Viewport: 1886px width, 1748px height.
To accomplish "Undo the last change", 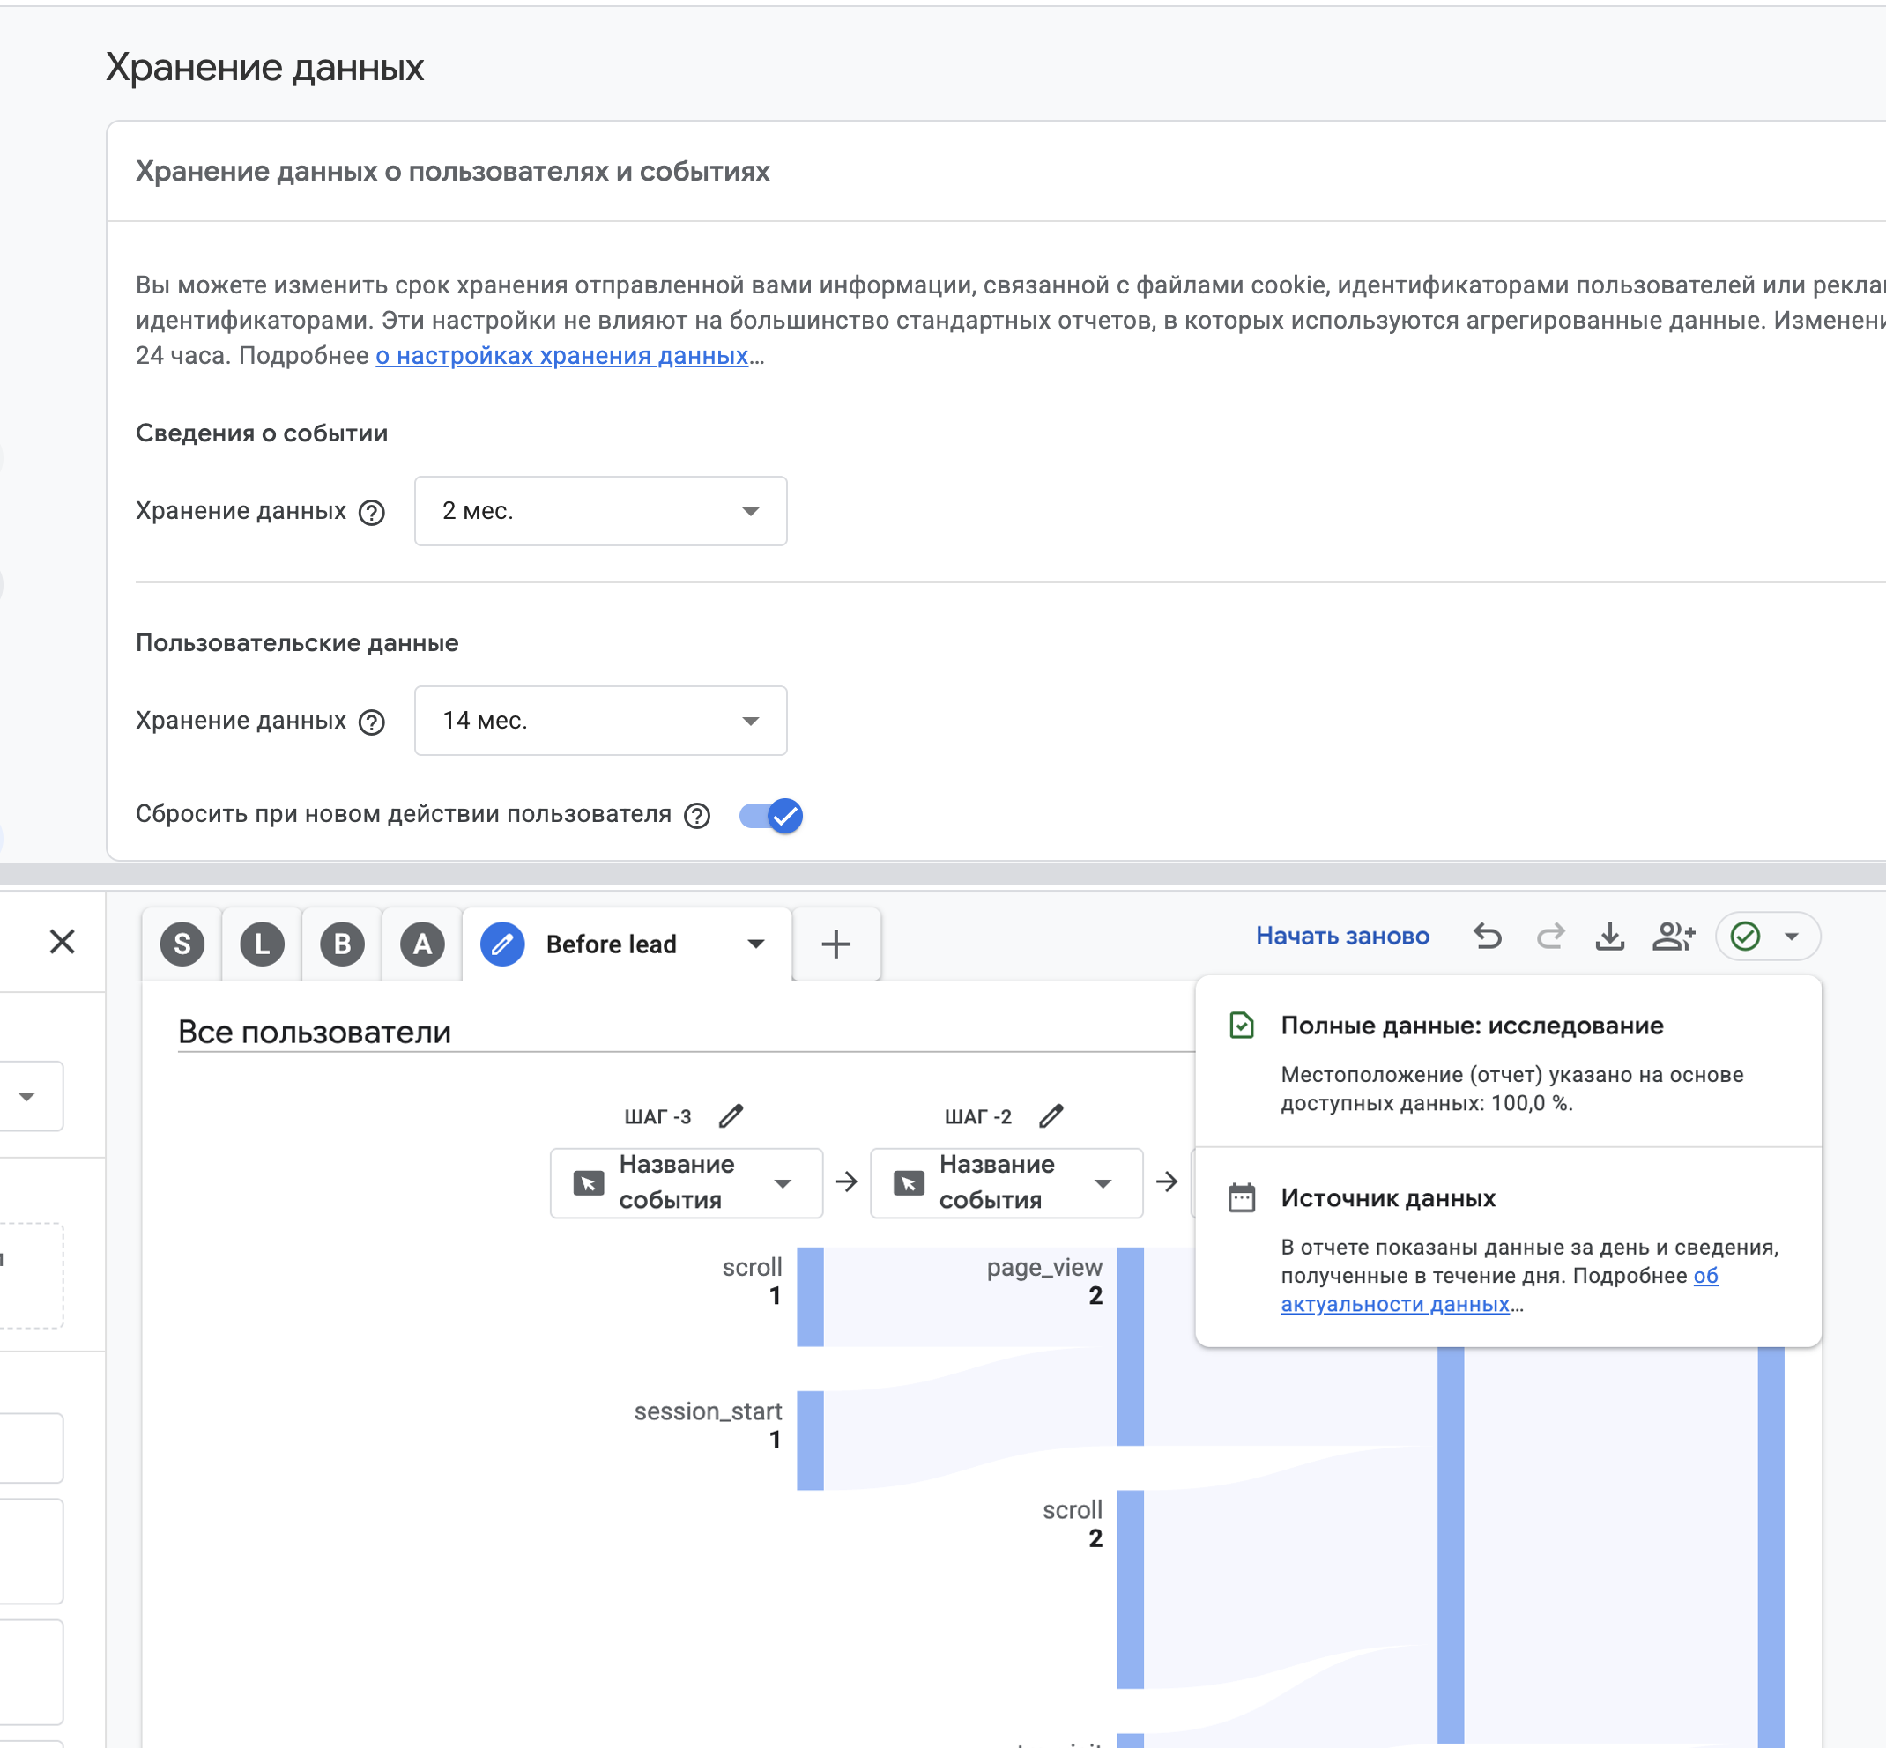I will [x=1488, y=937].
